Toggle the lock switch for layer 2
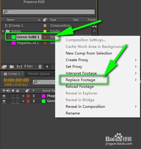Screen dimensions: 141x149 click(x=18, y=101)
